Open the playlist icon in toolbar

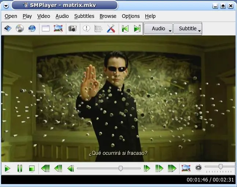pos(99,28)
